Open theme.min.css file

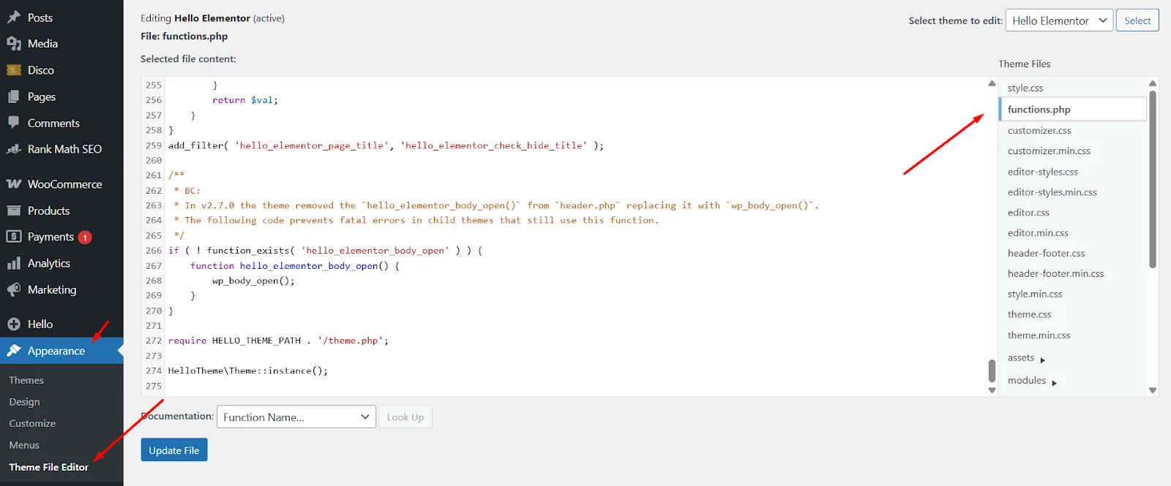[1039, 335]
